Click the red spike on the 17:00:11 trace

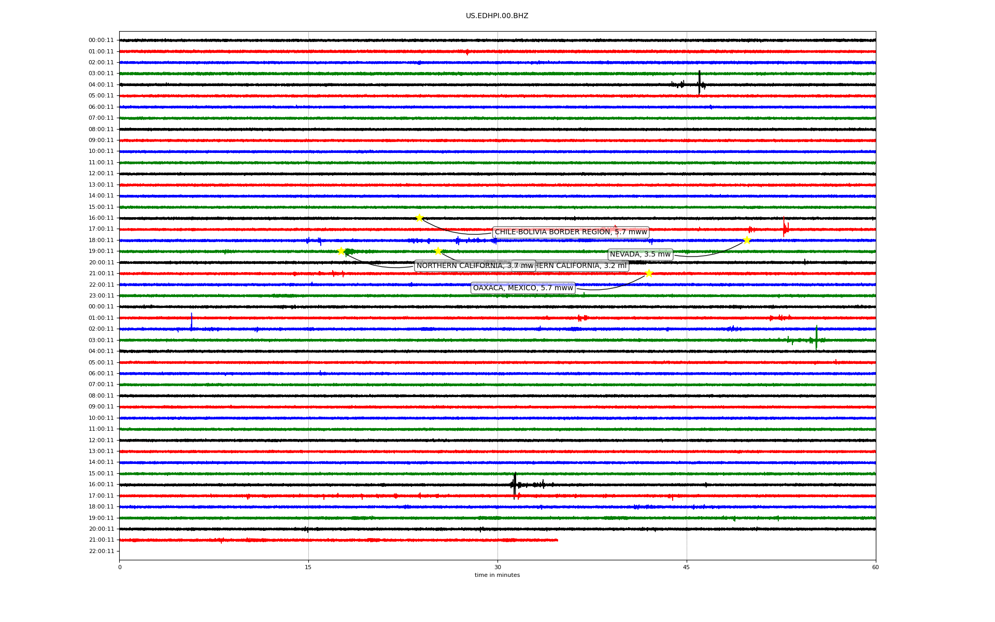[x=784, y=227]
